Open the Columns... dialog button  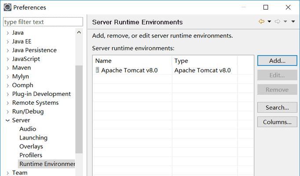[277, 122]
